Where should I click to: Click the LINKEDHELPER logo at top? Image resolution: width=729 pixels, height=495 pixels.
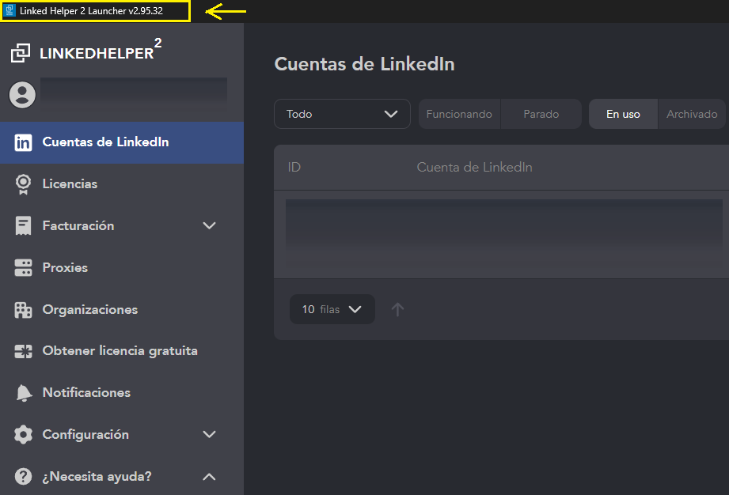[x=85, y=53]
